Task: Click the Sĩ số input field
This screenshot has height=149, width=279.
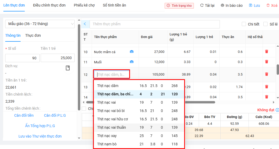Action: 22,58
